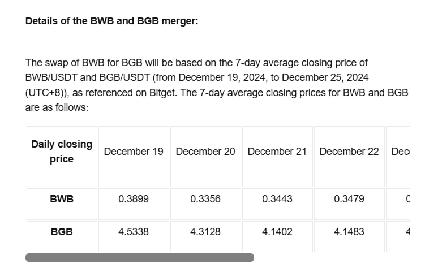This screenshot has width=438, height=268.
Task: Click the BWB price cell 0.3443
Action: pyautogui.click(x=277, y=199)
